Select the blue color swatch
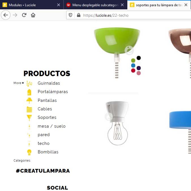 pos(133,66)
